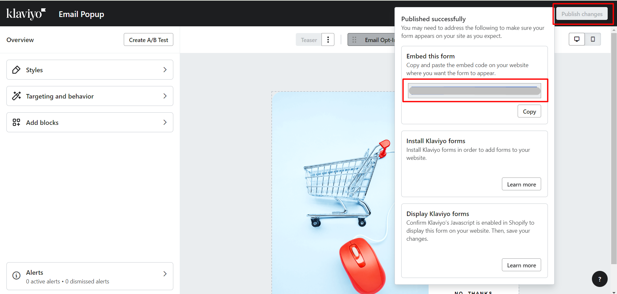The image size is (617, 294).
Task: Click the Create A/B Test button
Action: point(149,40)
